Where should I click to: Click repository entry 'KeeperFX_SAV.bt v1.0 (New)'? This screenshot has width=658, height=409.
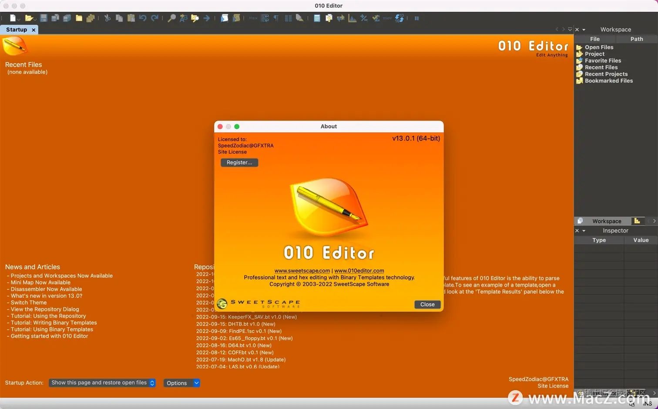246,317
